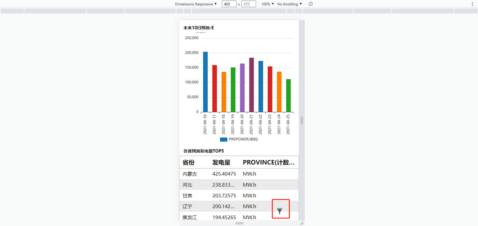Click the 2021-04-17 red bar

pos(215,88)
